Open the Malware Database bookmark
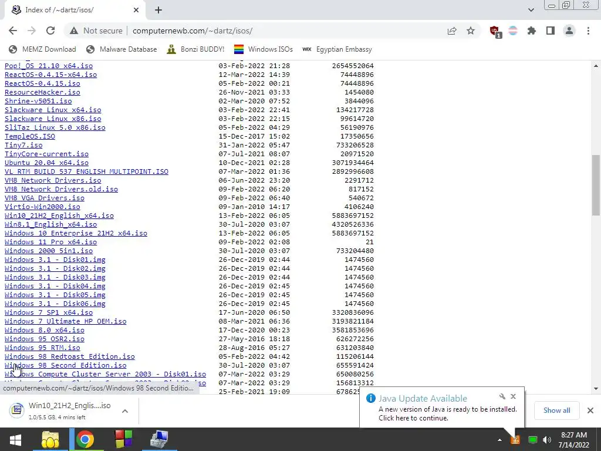Viewport: 601px width, 451px height. [121, 49]
